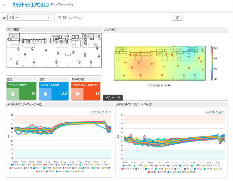
Task: Zoom in on the humidity chart
Action: 206,112
